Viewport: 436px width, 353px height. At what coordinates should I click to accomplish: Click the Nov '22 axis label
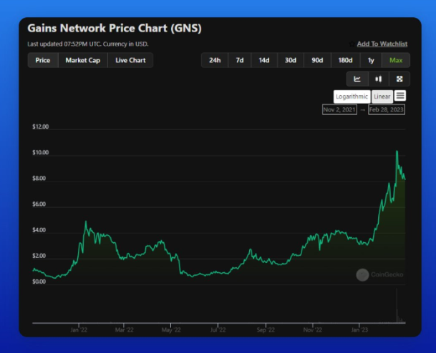313,330
